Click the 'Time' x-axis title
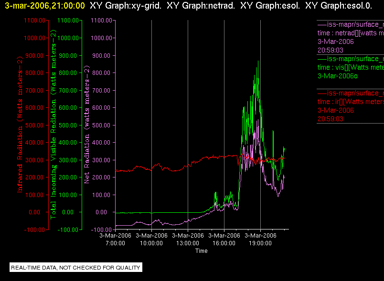Screen dimensions: 384x281 coord(201,251)
